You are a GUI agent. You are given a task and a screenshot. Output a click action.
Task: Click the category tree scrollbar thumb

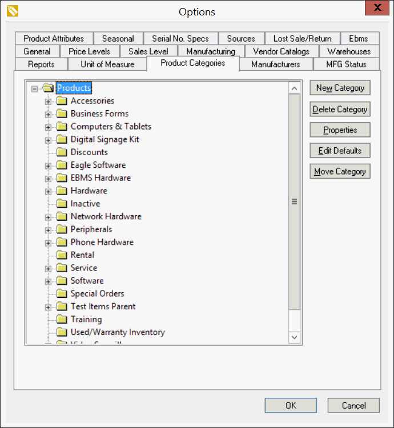(295, 201)
